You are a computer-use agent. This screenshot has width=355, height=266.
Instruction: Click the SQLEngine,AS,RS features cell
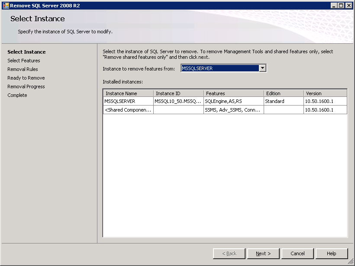234,101
